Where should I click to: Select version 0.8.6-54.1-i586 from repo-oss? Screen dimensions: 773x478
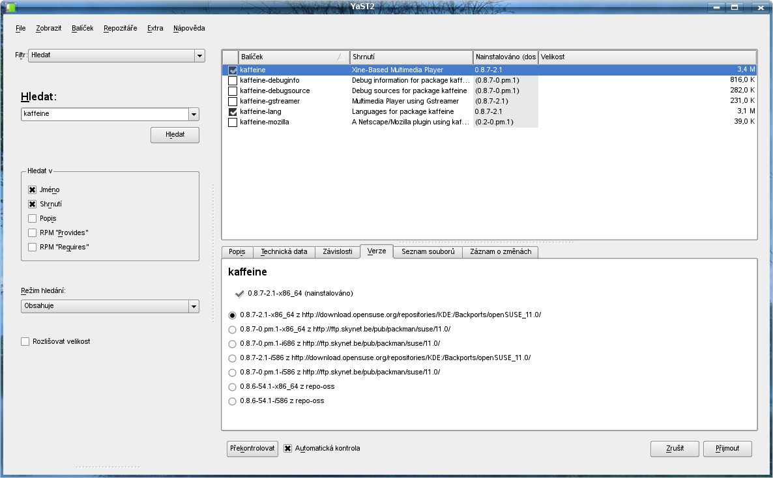pyautogui.click(x=232, y=401)
